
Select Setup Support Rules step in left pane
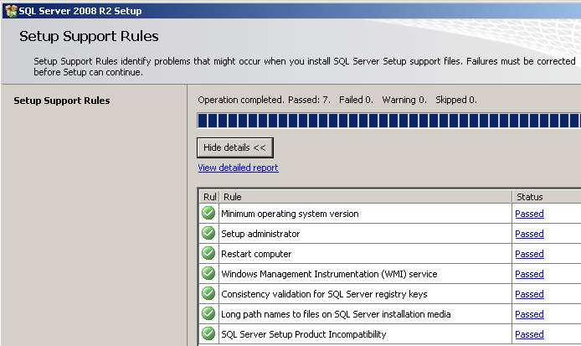(62, 101)
